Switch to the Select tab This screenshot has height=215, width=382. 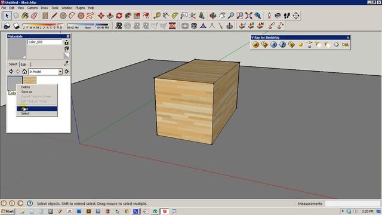[x=13, y=64]
